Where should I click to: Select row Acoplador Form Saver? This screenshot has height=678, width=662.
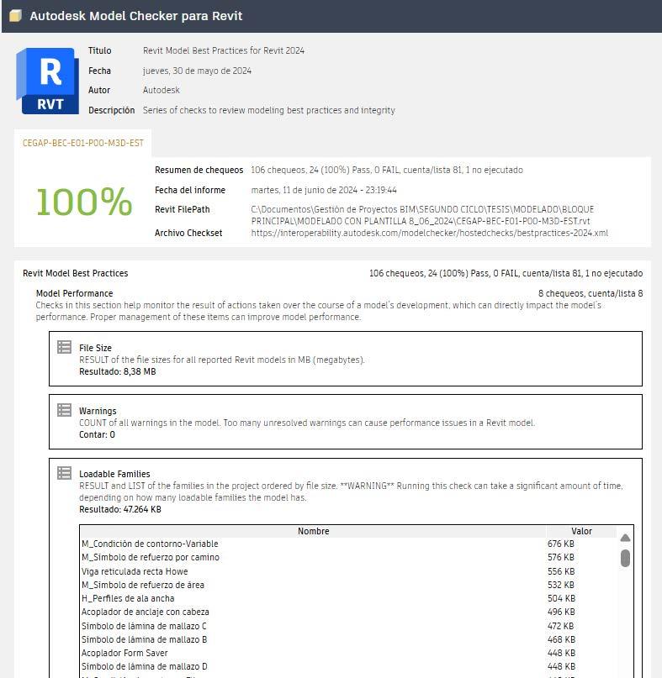[313, 653]
